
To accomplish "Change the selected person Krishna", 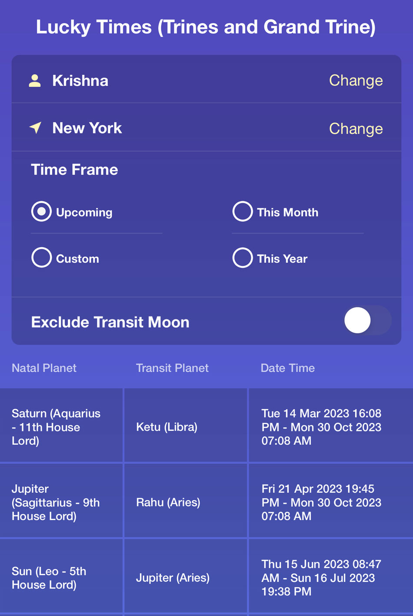I will [x=356, y=81].
